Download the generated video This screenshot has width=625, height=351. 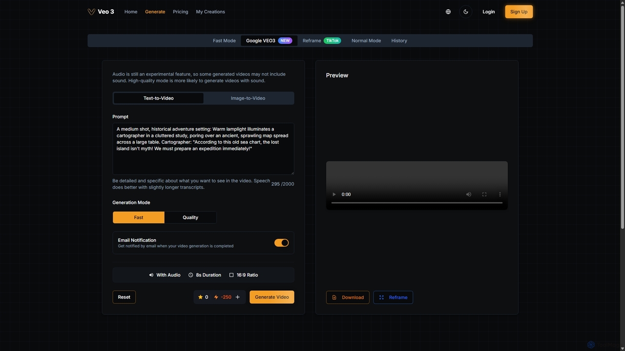348,297
